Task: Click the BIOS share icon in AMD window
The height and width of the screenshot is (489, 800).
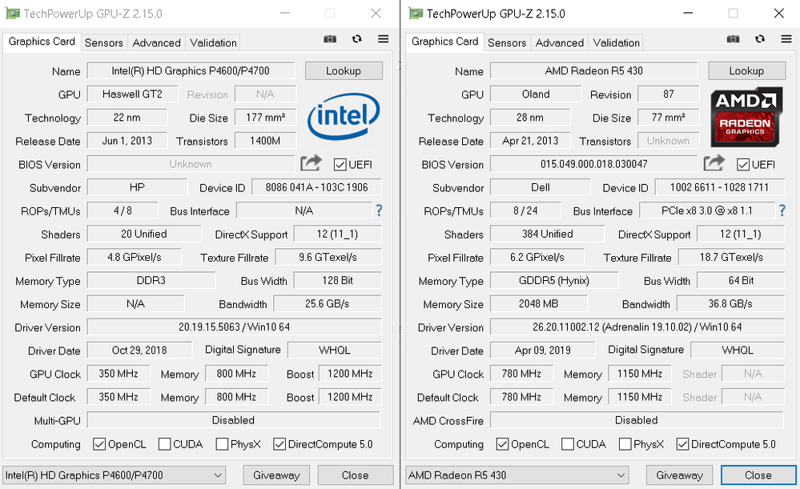Action: tap(714, 163)
